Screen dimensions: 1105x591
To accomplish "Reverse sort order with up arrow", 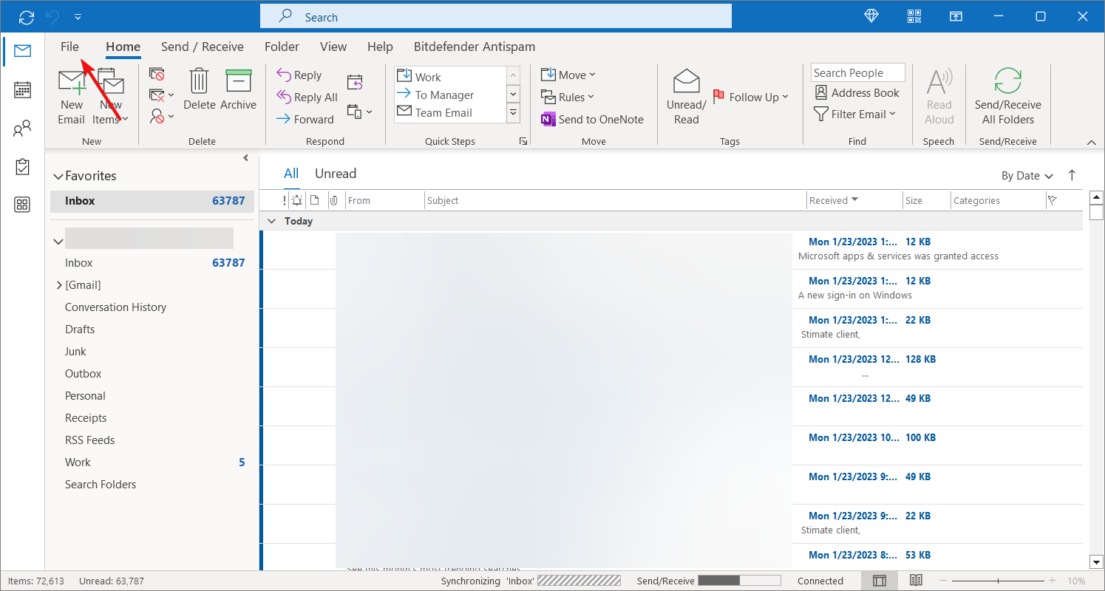I will point(1072,175).
